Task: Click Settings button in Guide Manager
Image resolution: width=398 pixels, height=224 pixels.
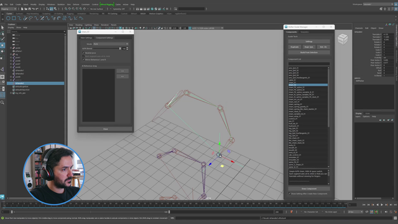Action: coord(309,42)
